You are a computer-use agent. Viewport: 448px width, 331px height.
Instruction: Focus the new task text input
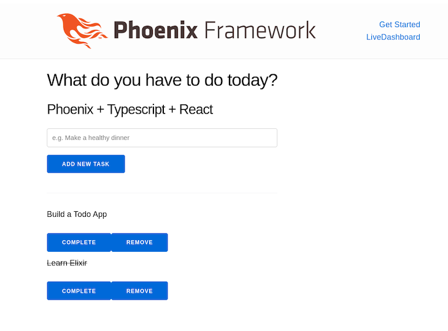click(162, 138)
